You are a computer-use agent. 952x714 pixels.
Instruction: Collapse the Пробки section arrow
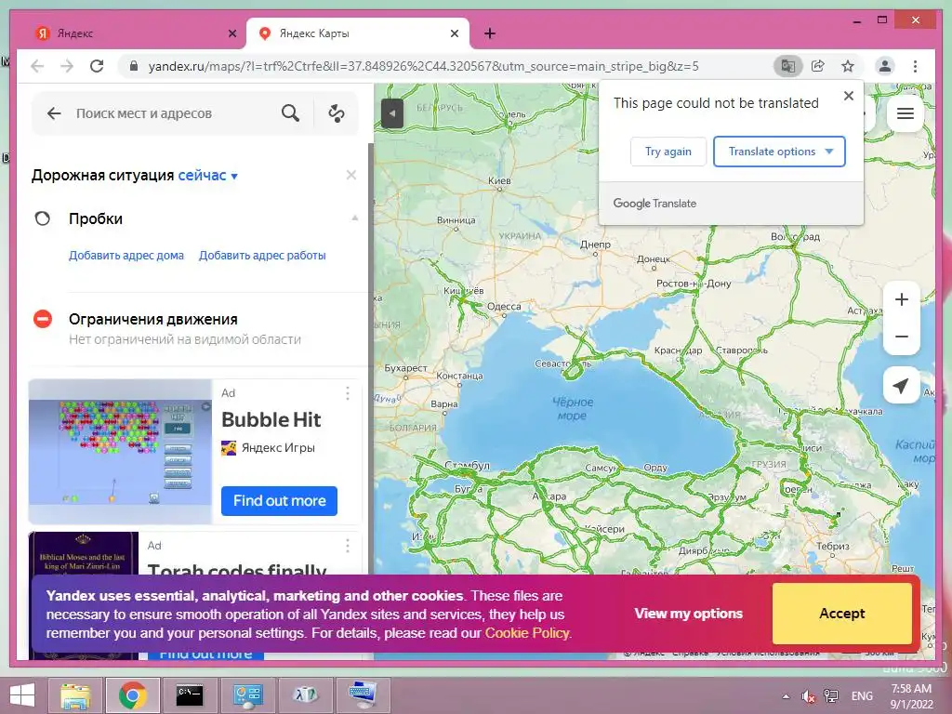[x=355, y=218]
